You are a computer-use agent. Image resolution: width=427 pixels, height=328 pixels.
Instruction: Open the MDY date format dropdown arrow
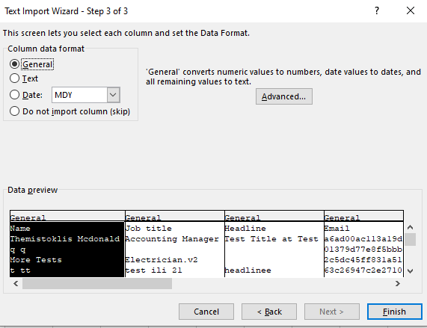click(113, 95)
